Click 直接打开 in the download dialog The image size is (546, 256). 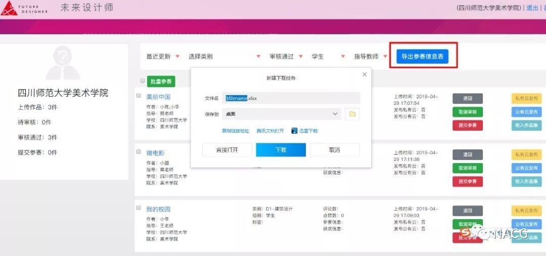point(227,150)
